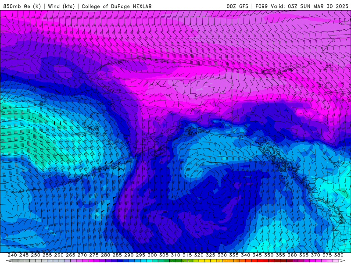Click the 365 colorbar scale label
Viewport: 351px width, 263px height.
[x=304, y=255]
